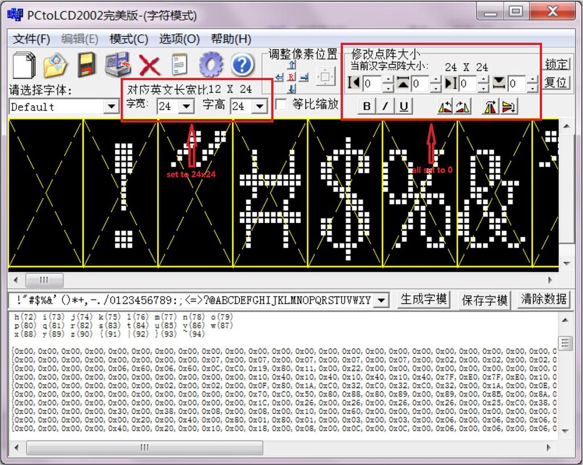The width and height of the screenshot is (583, 465).
Task: Open the 模式(C) menu
Action: pos(129,39)
